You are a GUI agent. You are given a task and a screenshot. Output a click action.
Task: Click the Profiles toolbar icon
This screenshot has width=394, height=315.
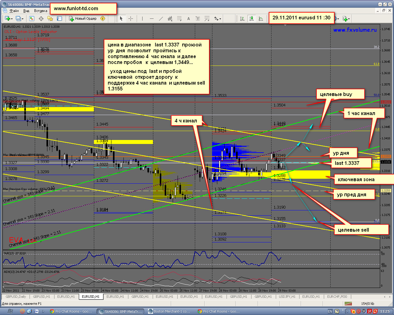click(x=18, y=18)
